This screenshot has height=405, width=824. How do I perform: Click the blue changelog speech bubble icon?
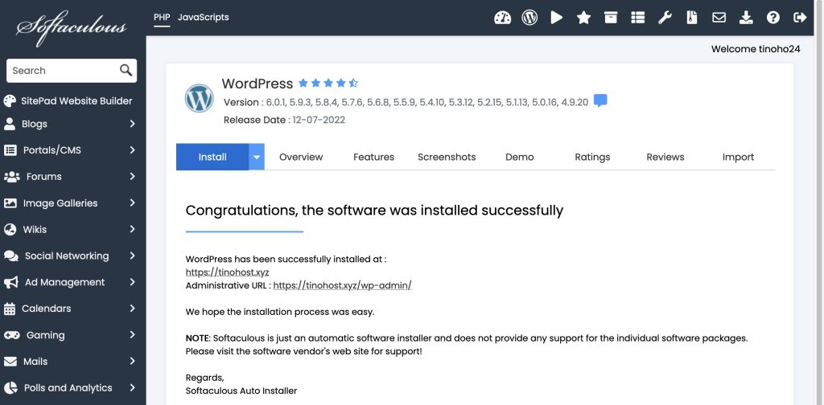pos(600,100)
